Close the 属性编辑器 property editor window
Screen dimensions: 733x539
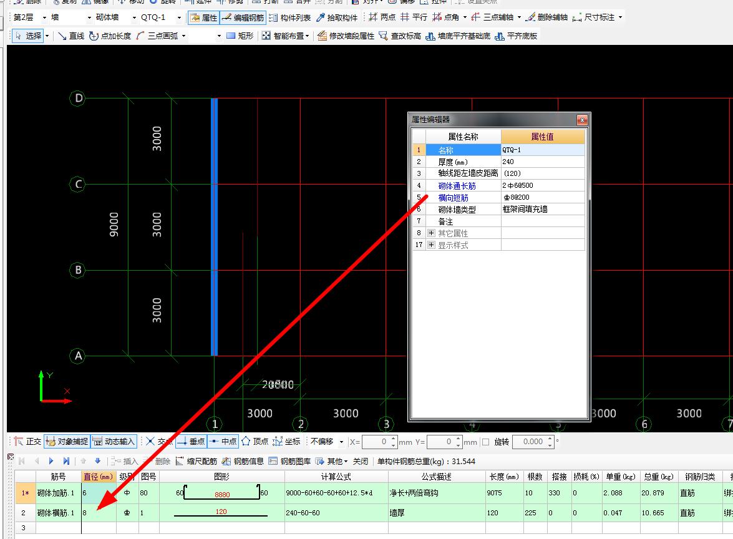pos(582,120)
